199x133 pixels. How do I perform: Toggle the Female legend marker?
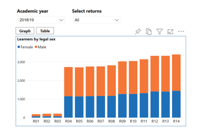[x=19, y=47]
